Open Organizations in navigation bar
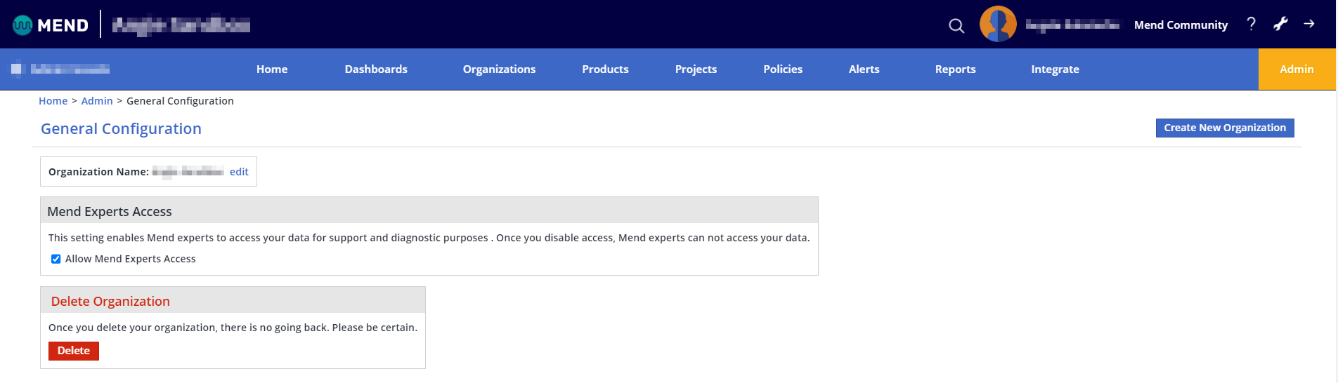 point(499,69)
